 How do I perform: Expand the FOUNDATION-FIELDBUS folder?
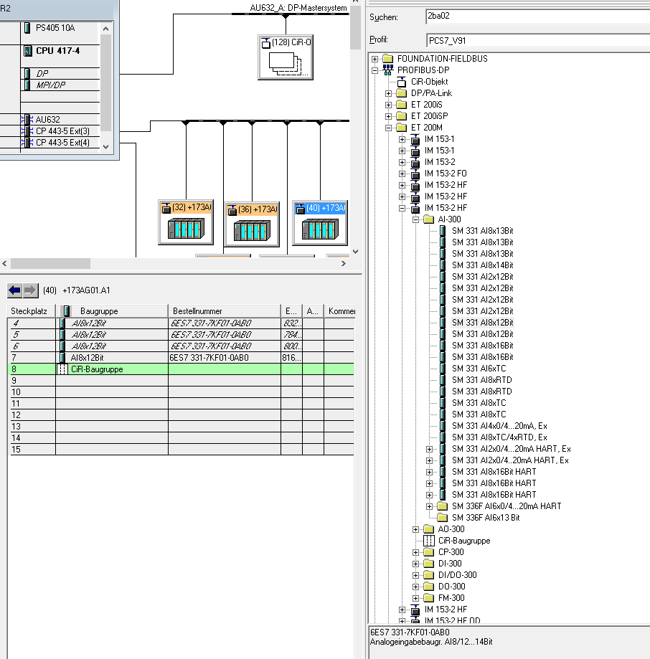(375, 59)
